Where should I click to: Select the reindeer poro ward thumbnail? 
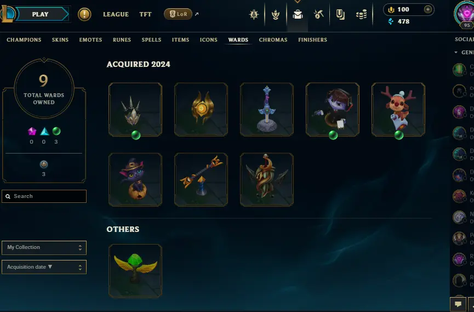click(398, 110)
